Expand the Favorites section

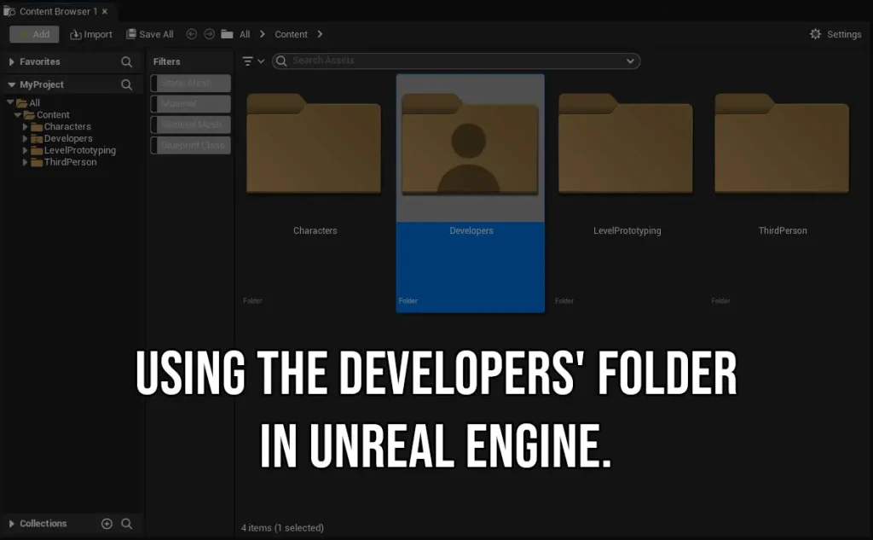[x=11, y=62]
